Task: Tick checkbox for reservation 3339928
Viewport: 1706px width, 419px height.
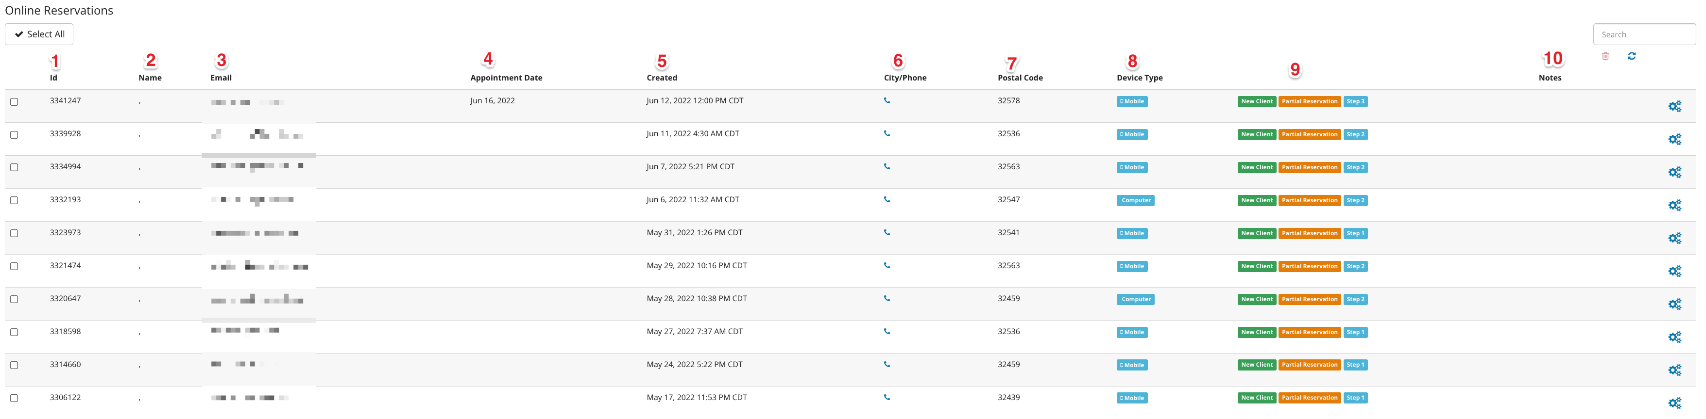Action: tap(14, 135)
